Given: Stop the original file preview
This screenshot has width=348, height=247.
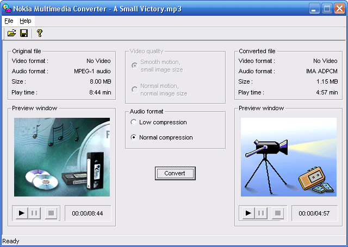Looking at the screenshot, I should point(51,213).
